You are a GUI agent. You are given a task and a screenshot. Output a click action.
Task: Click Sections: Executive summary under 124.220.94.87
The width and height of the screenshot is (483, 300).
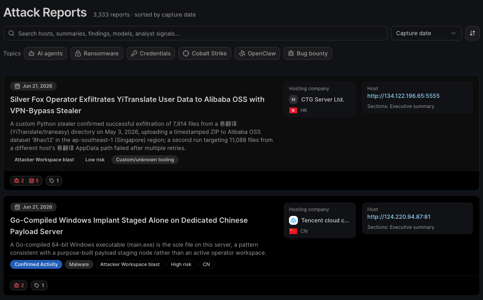tap(401, 227)
